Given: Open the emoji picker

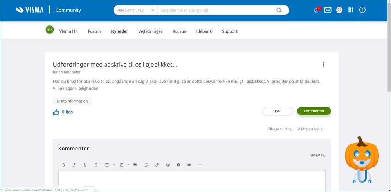Looking at the screenshot, I should [x=168, y=165].
